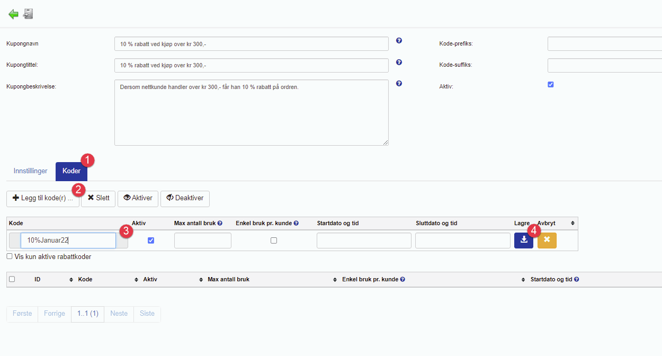This screenshot has width=662, height=356.
Task: Click help icon next to Kupongtittel field
Action: click(x=399, y=62)
